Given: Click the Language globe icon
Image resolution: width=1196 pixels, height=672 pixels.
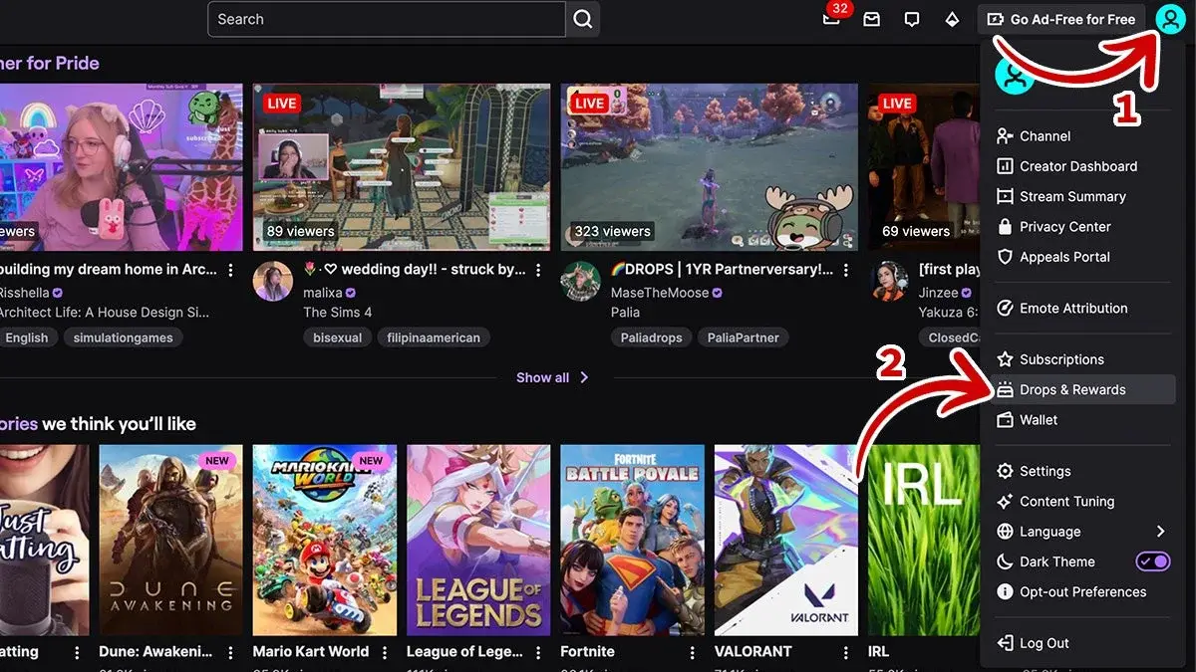Looking at the screenshot, I should (x=1005, y=532).
